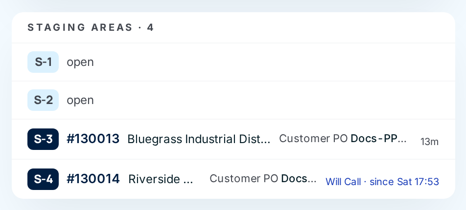Click the STAGING AREAS header title
The width and height of the screenshot is (466, 210).
pos(80,27)
